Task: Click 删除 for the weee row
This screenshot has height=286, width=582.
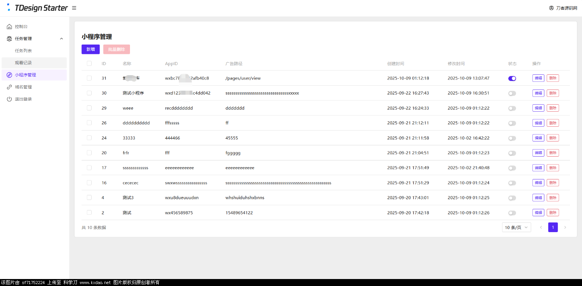Action: (x=553, y=108)
